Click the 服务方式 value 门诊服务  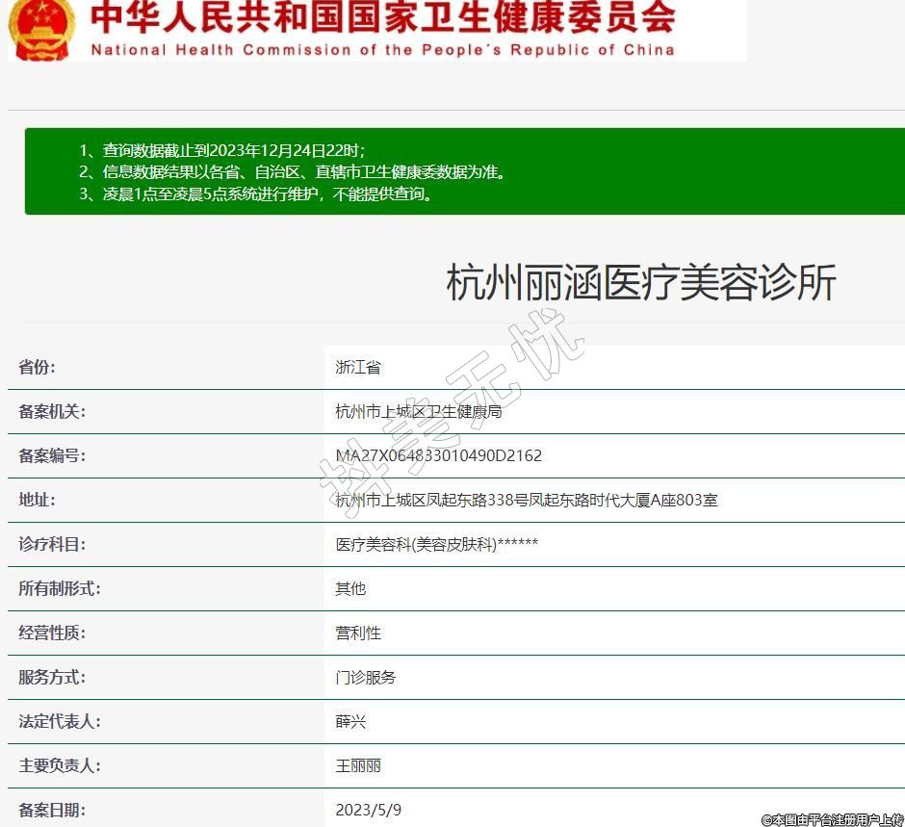click(366, 678)
